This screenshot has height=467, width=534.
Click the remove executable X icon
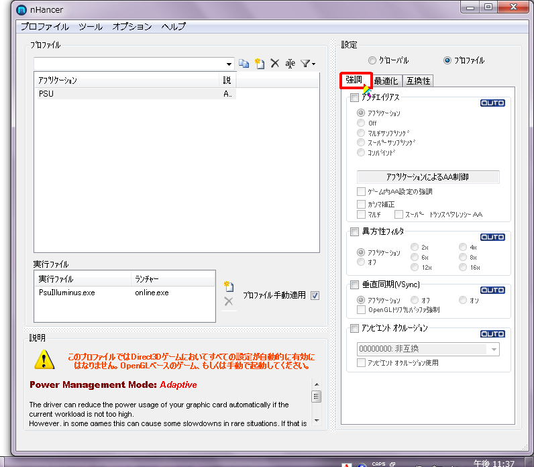(229, 301)
